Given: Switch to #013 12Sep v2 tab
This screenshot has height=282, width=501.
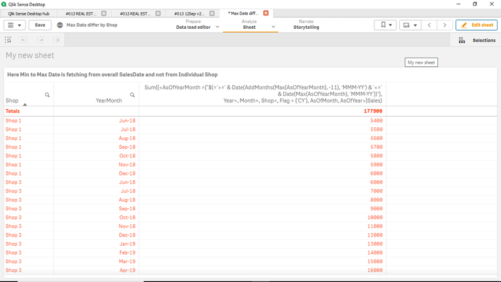Looking at the screenshot, I should pos(189,13).
